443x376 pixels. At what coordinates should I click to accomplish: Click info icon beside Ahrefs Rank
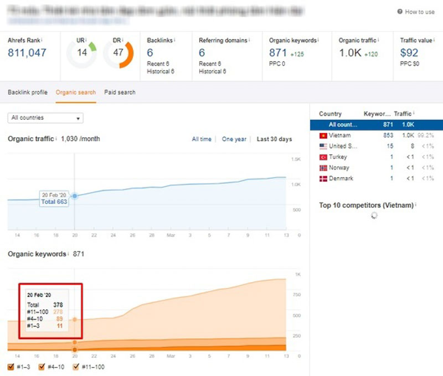(42, 40)
